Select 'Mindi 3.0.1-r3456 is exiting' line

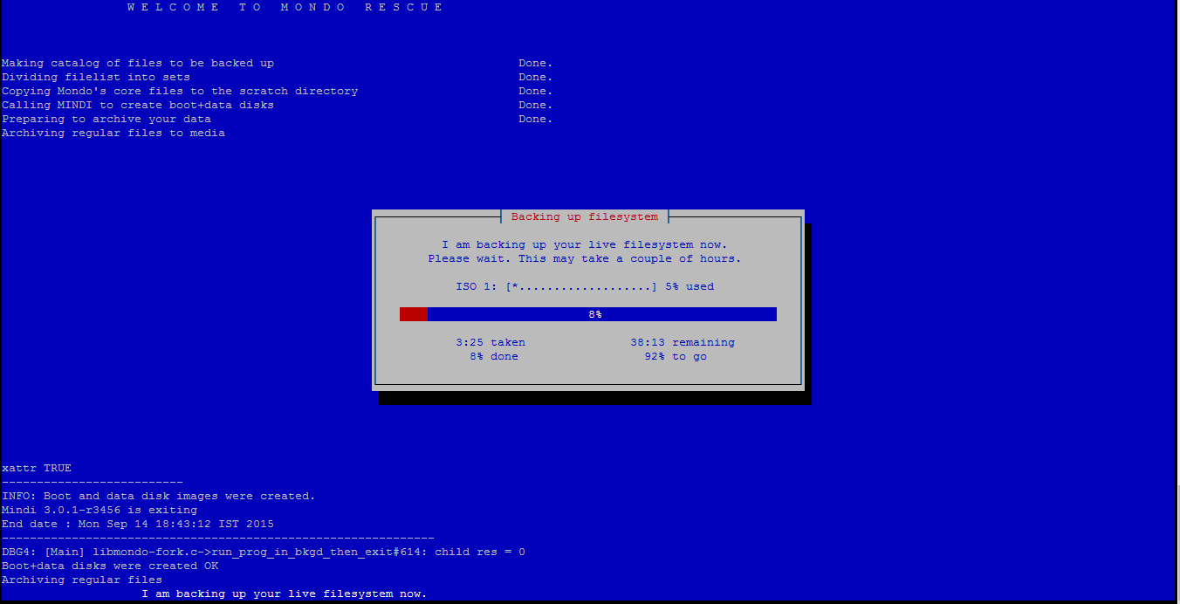[x=99, y=510]
